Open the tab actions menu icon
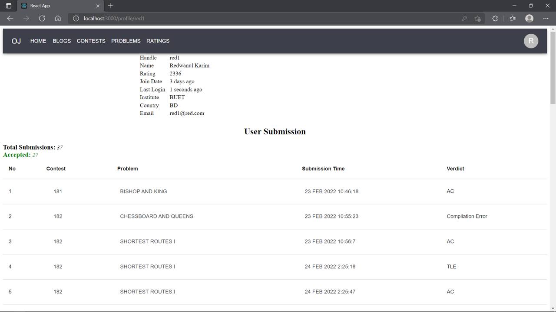556x312 pixels. [x=8, y=6]
